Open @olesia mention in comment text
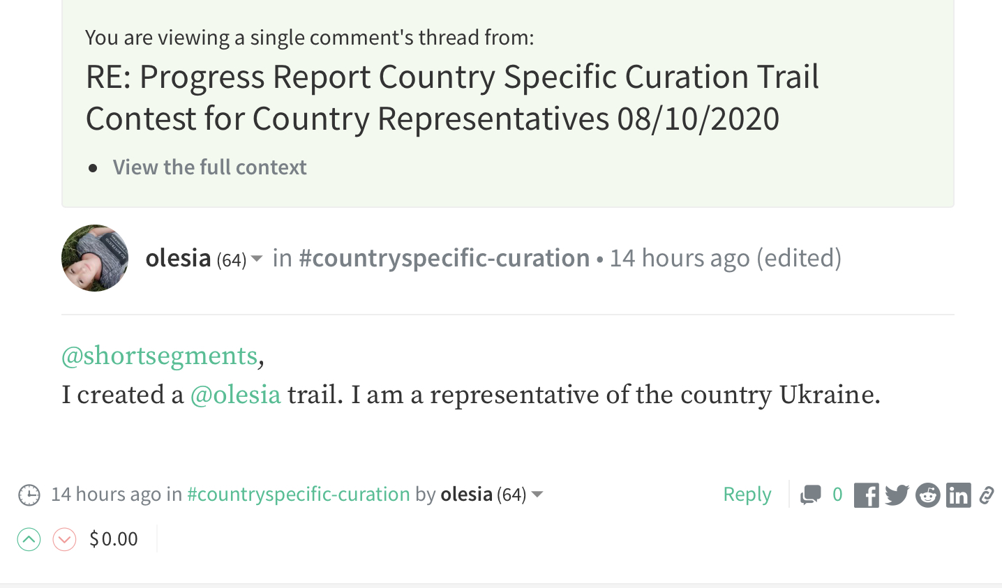 tap(235, 395)
